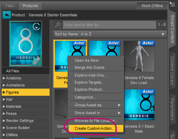This screenshot has width=178, height=139.
Task: Choose Create Custom Action
Action: tap(96, 128)
